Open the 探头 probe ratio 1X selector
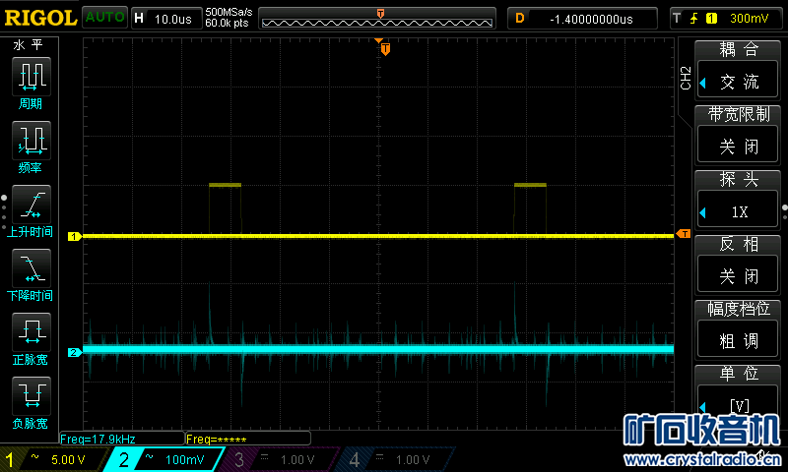Screen dimensions: 788x472 point(738,211)
